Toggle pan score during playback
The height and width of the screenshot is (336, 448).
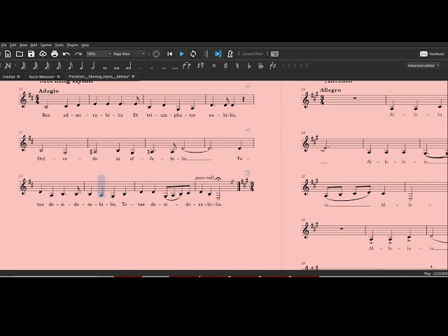218,54
